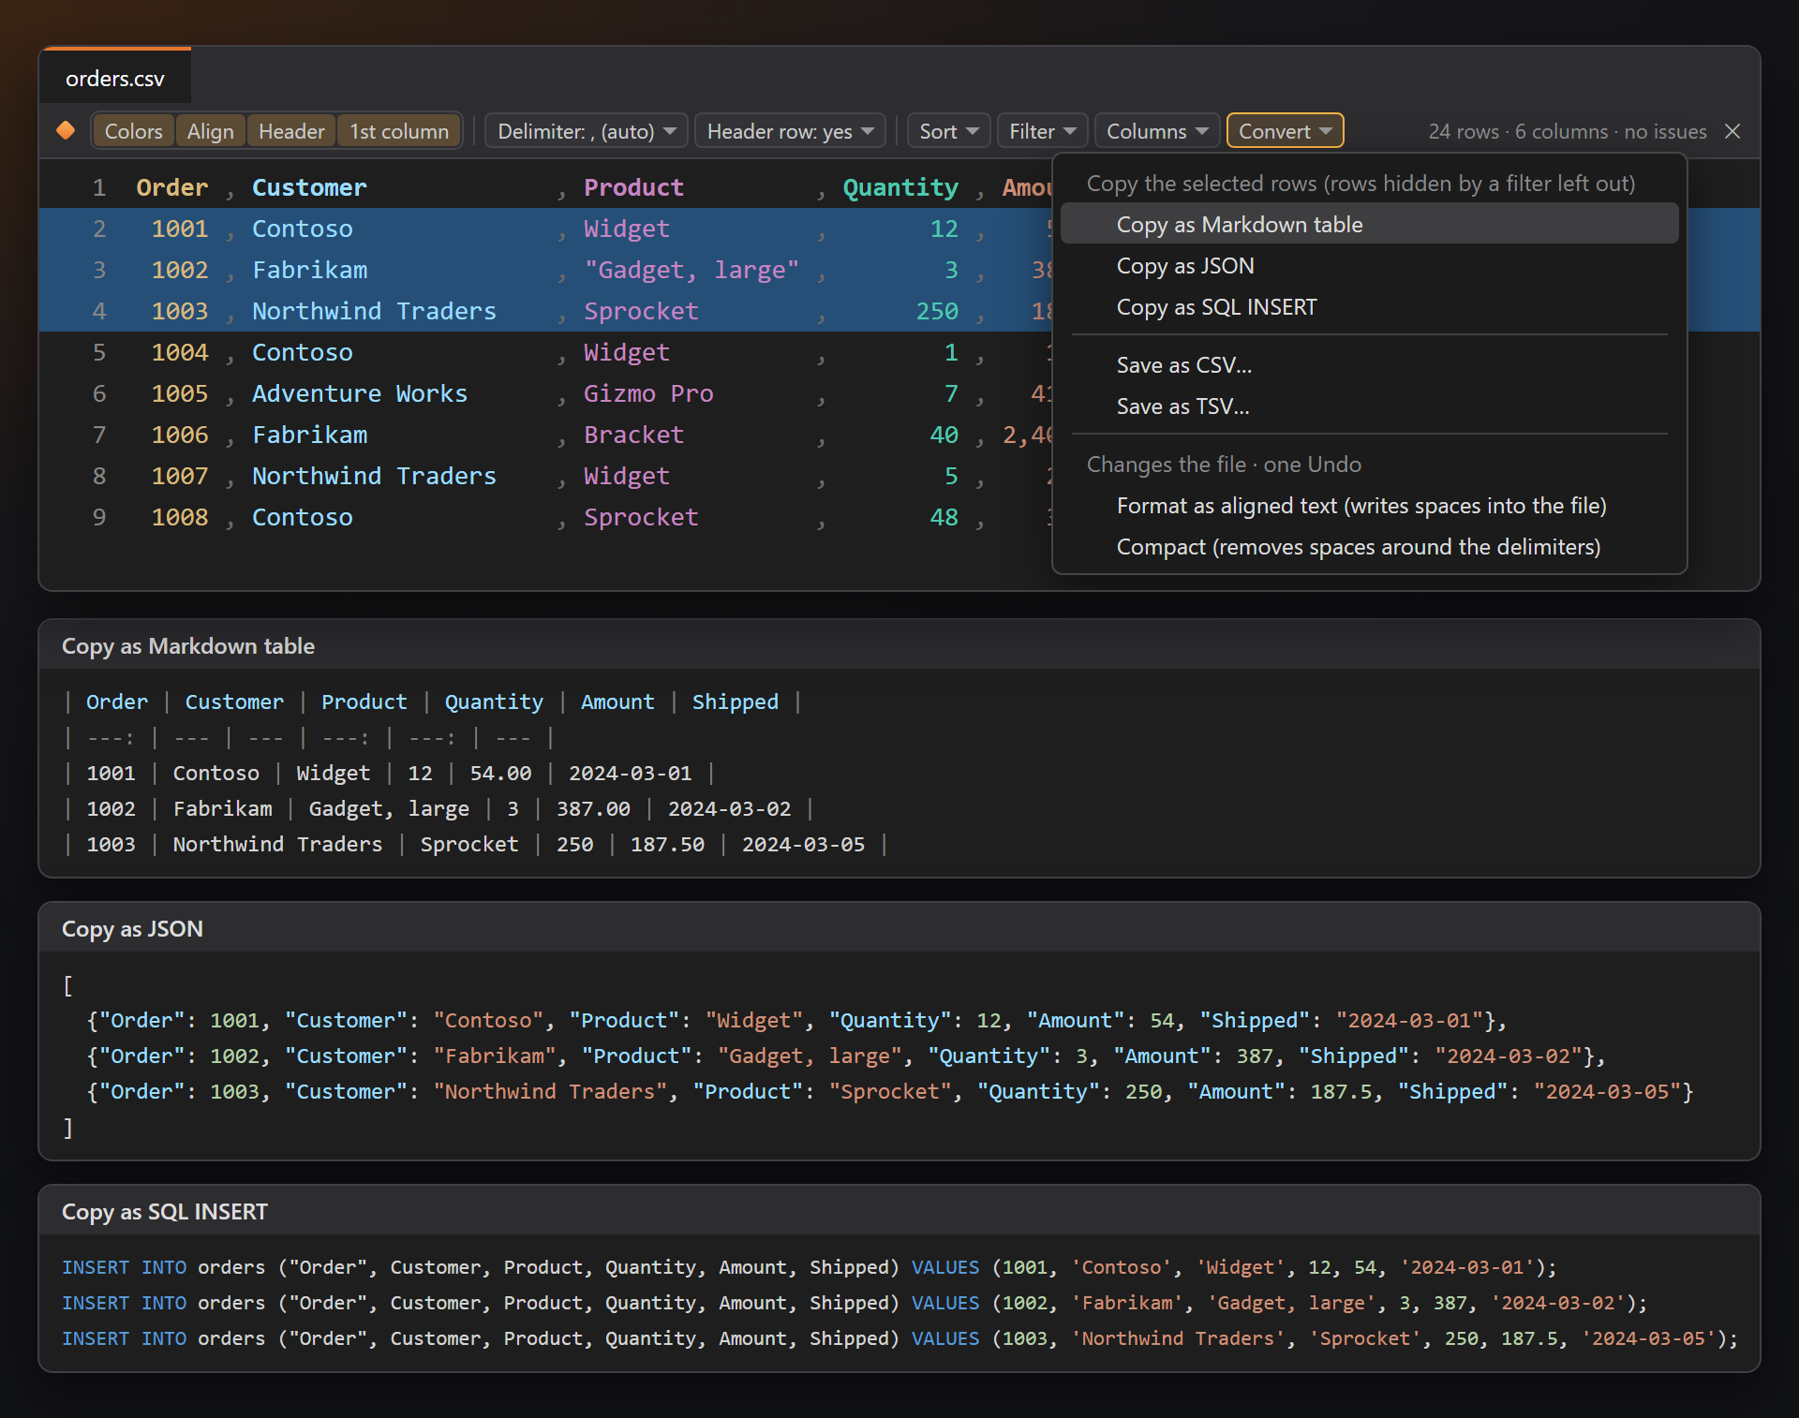This screenshot has height=1418, width=1799.
Task: Open the Columns dropdown
Action: pyautogui.click(x=1157, y=131)
